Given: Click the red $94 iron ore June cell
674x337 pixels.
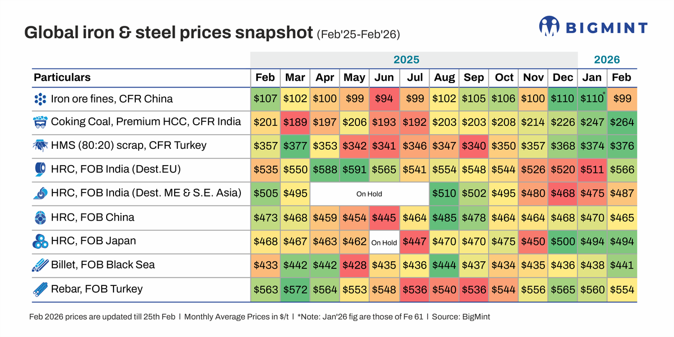Looking at the screenshot, I should click(384, 99).
